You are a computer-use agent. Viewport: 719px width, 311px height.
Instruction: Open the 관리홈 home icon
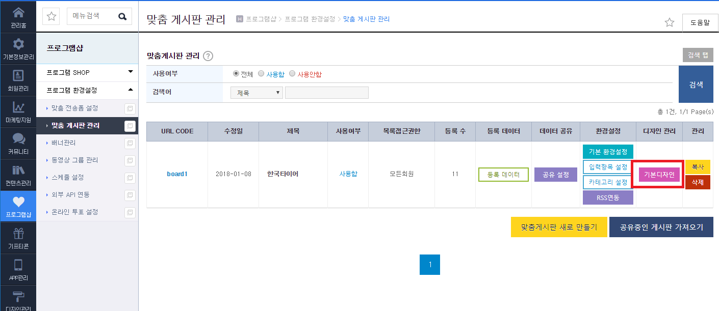18,12
